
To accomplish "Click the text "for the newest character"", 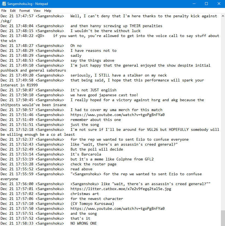I will click(x=97, y=199).
